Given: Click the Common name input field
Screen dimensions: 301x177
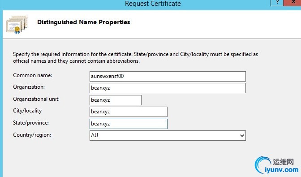Looking at the screenshot, I should pos(168,76).
